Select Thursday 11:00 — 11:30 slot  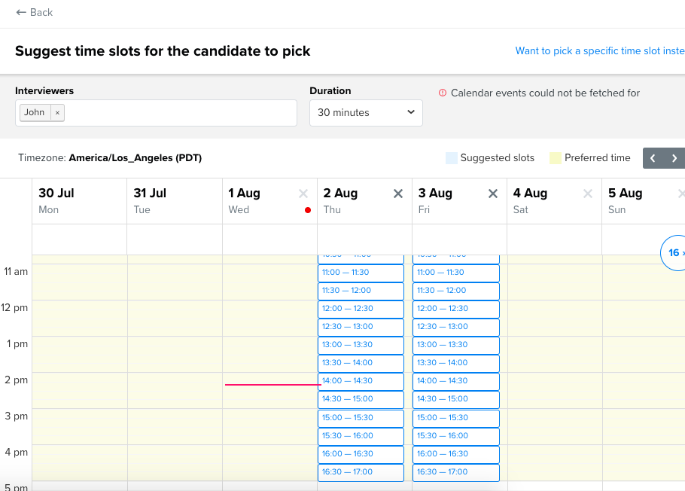tap(361, 273)
